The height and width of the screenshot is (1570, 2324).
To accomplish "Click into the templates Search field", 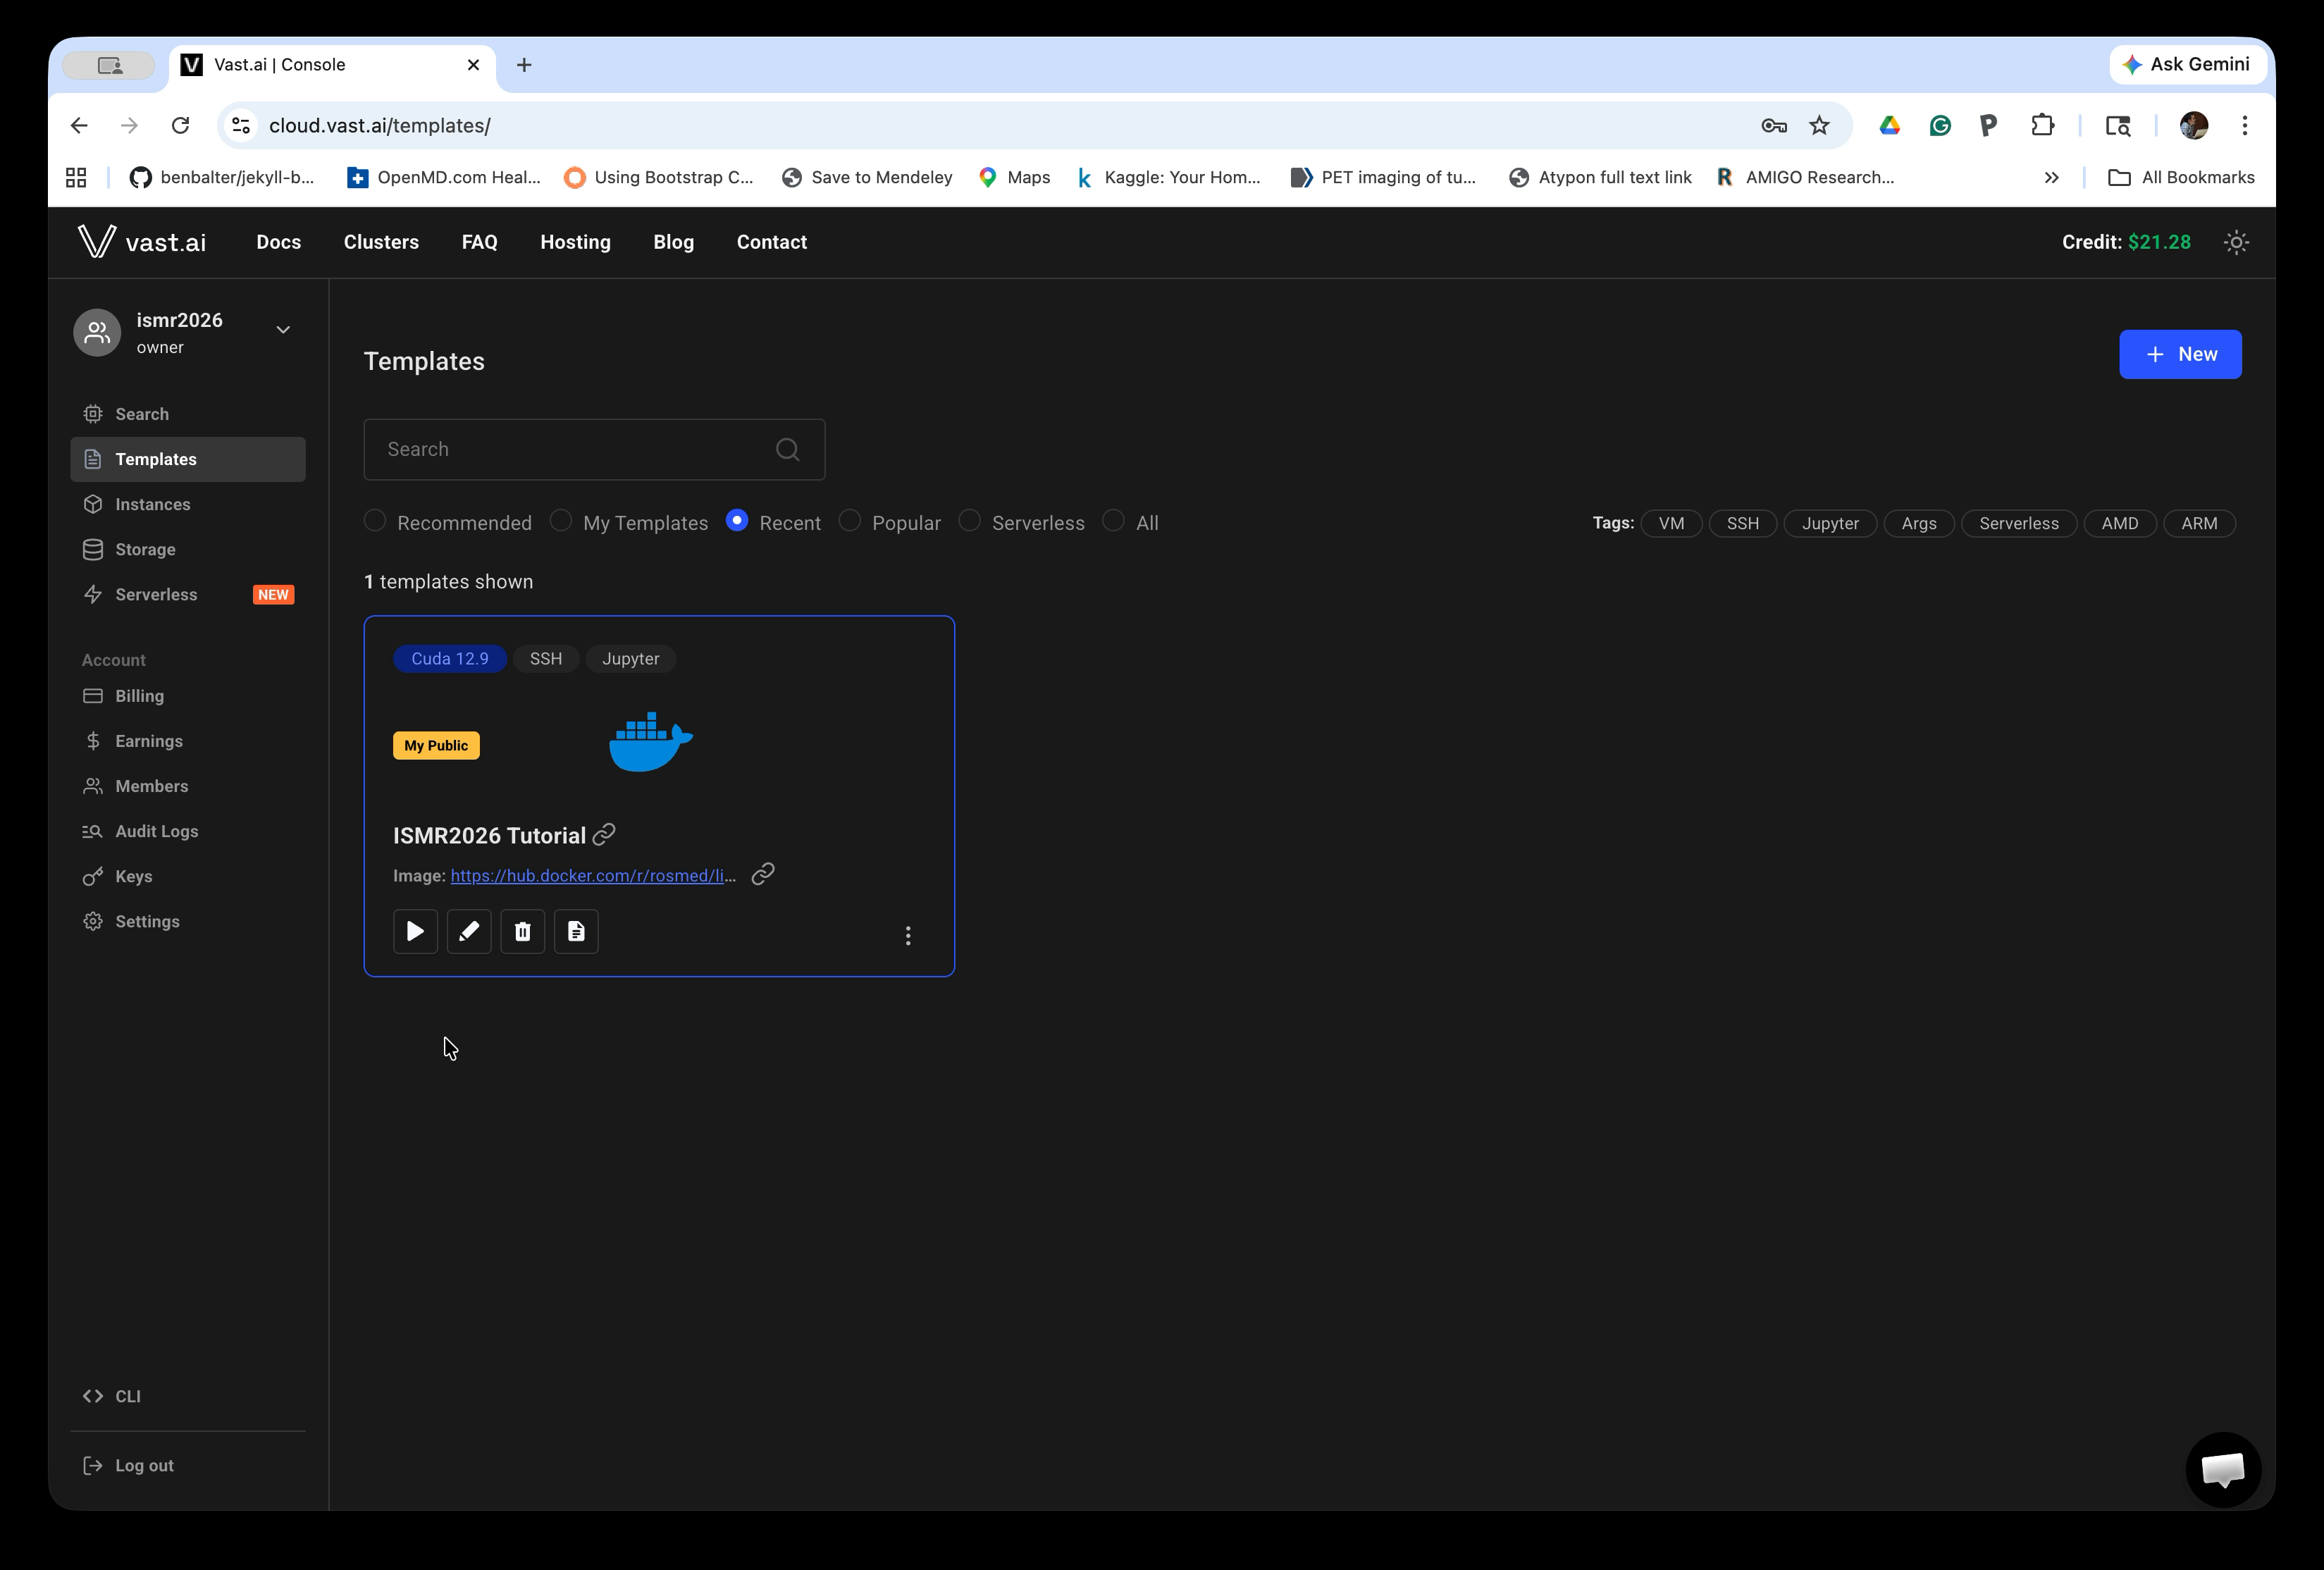I will [570, 449].
